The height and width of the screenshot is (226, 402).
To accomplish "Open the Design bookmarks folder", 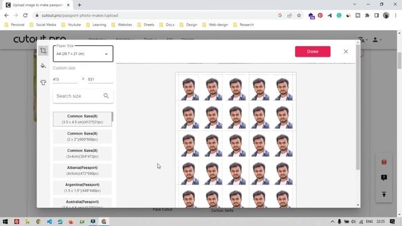I will point(188,24).
